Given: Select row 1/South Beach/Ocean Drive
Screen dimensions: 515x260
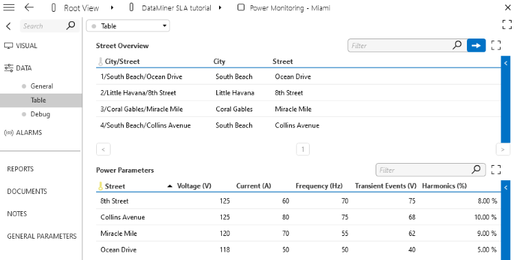Looking at the screenshot, I should click(x=298, y=76).
